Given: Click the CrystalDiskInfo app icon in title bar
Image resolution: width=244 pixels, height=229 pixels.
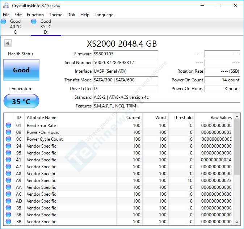Looking at the screenshot, I should (6, 6).
